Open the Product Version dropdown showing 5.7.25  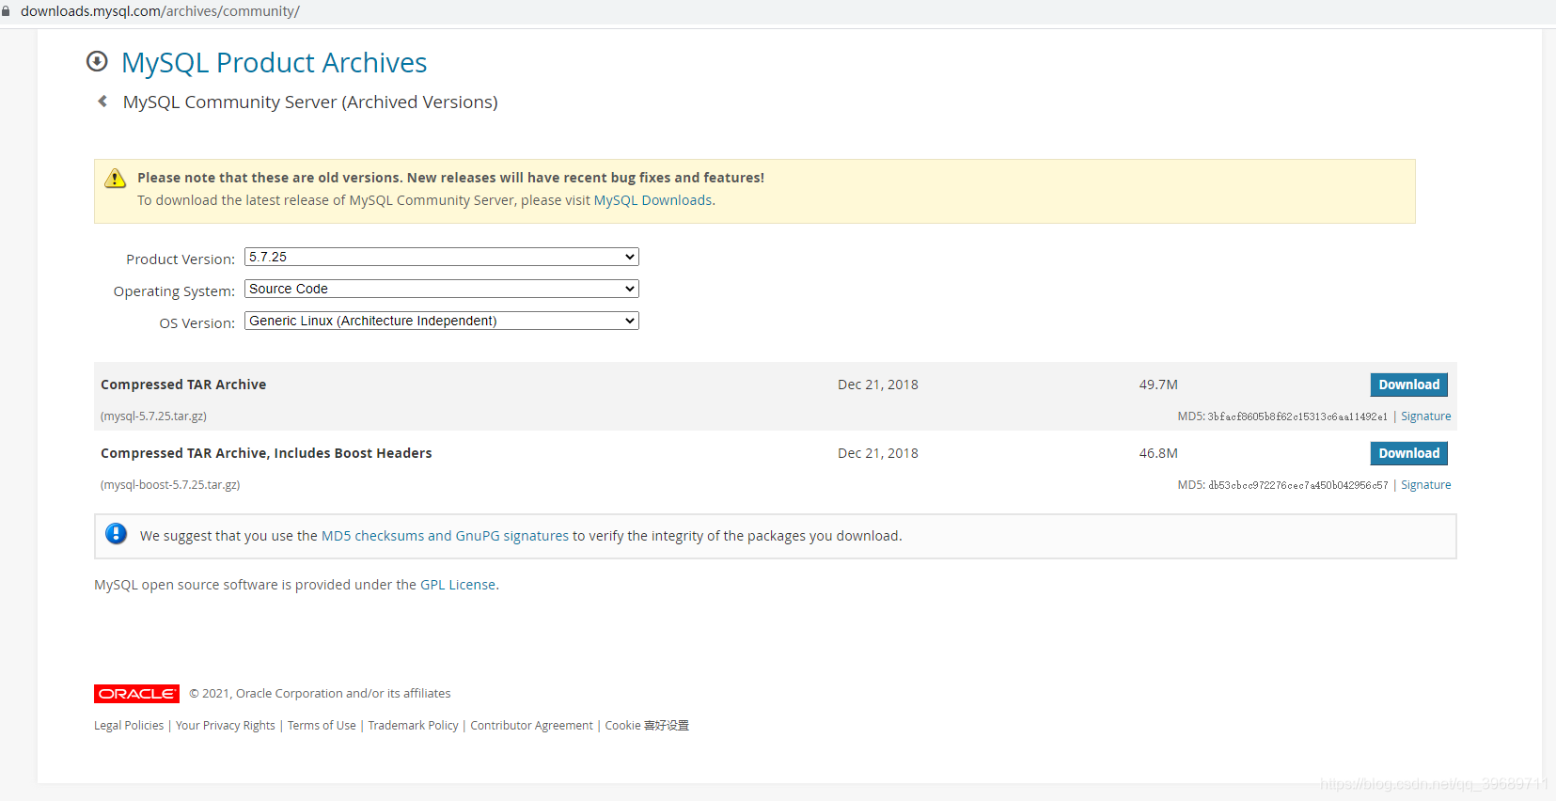click(442, 257)
